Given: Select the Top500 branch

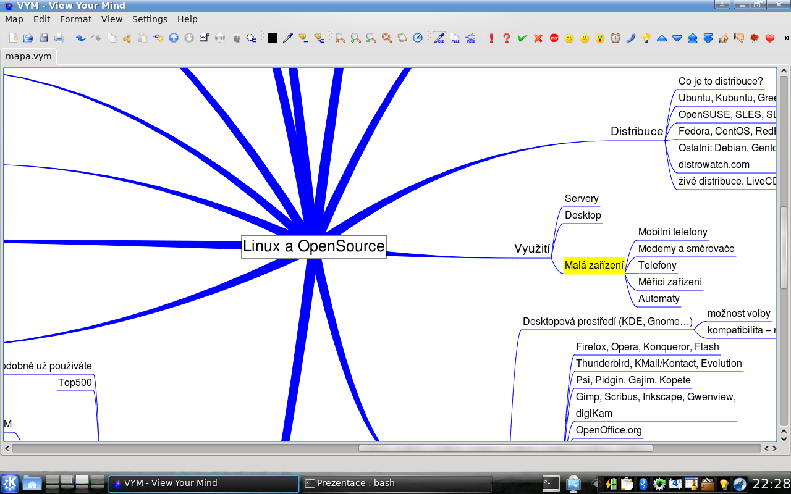Looking at the screenshot, I should 75,383.
